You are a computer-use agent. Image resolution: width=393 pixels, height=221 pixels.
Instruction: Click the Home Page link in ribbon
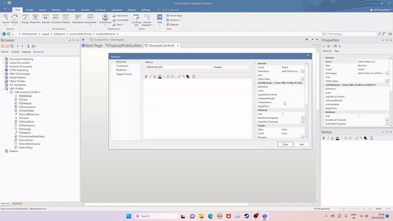(174, 15)
